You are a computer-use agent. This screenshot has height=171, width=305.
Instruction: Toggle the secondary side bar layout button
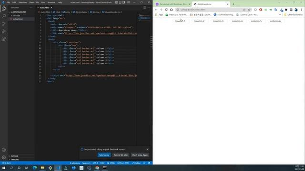(124, 2)
